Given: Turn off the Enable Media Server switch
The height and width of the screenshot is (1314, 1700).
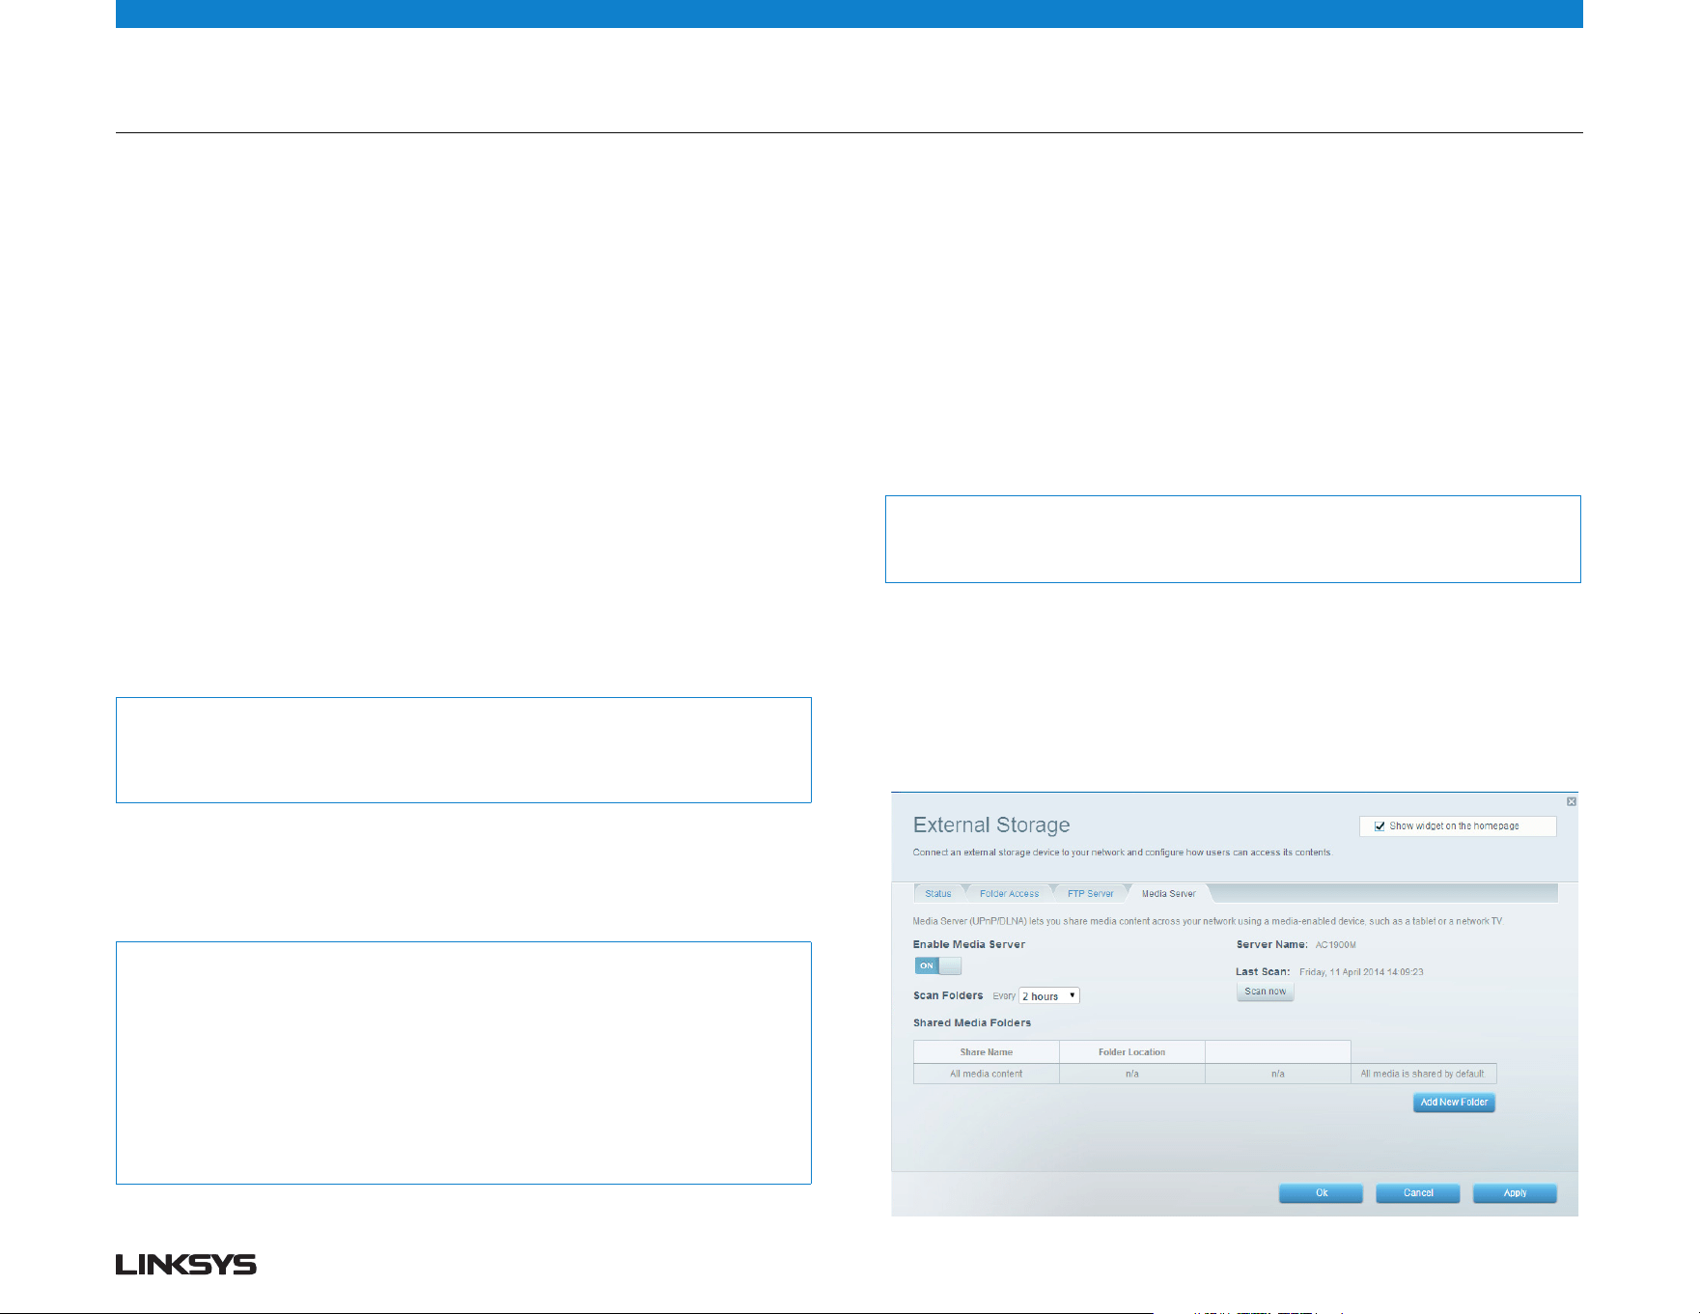Looking at the screenshot, I should 937,965.
